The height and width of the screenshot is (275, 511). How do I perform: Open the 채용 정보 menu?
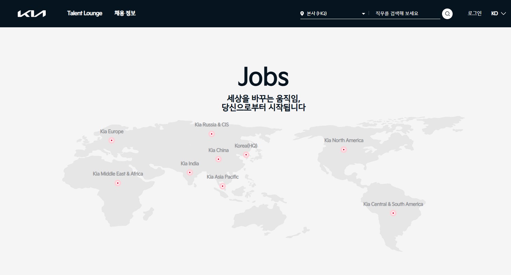click(x=125, y=13)
